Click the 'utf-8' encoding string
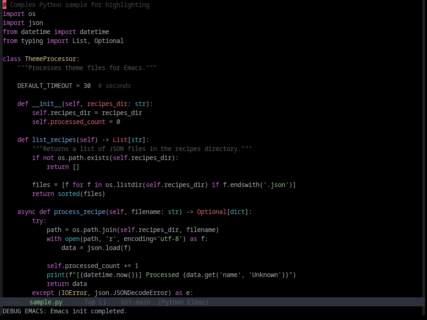This screenshot has width=427, height=320. tap(169, 239)
